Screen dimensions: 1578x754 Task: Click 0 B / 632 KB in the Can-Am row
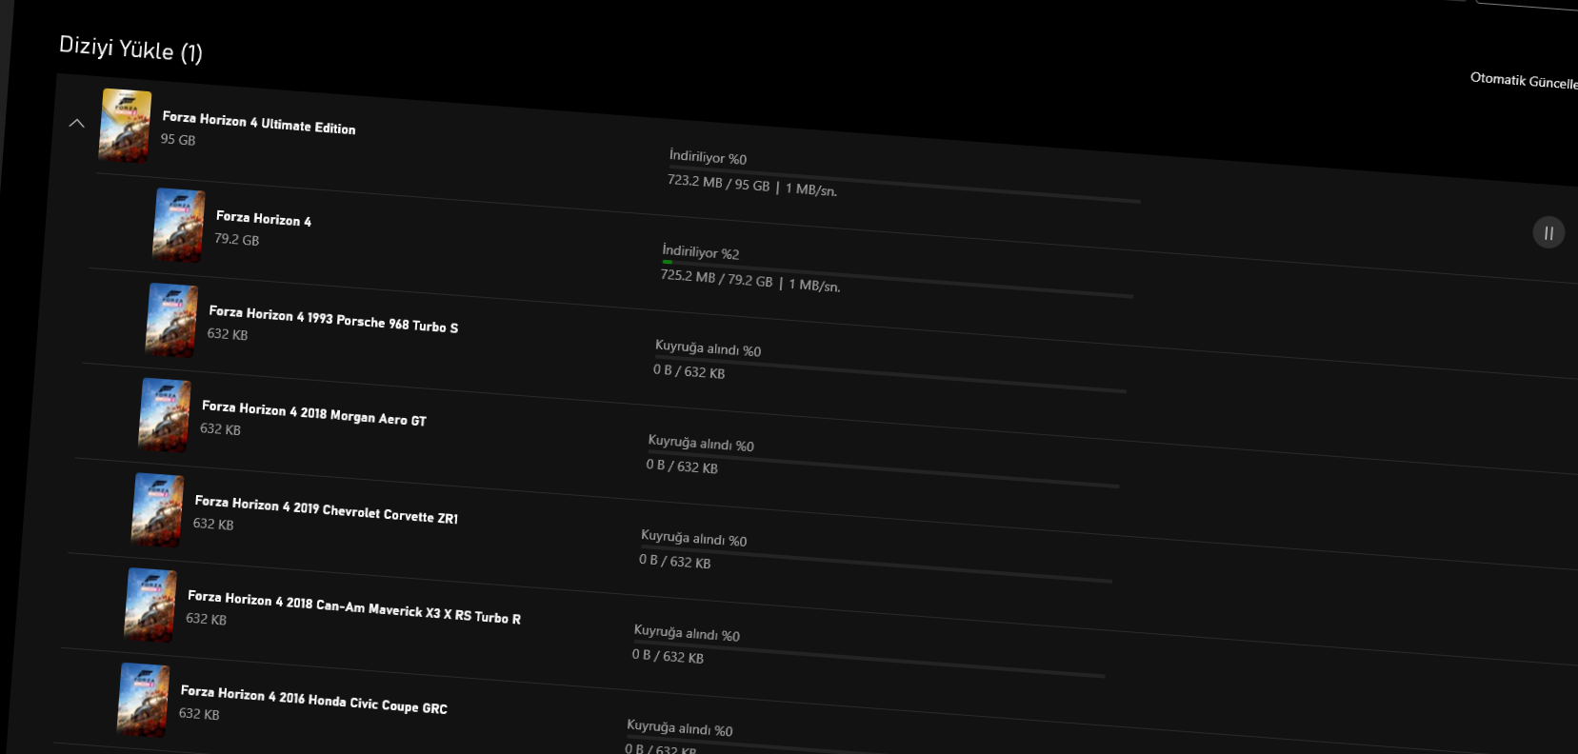tap(669, 656)
